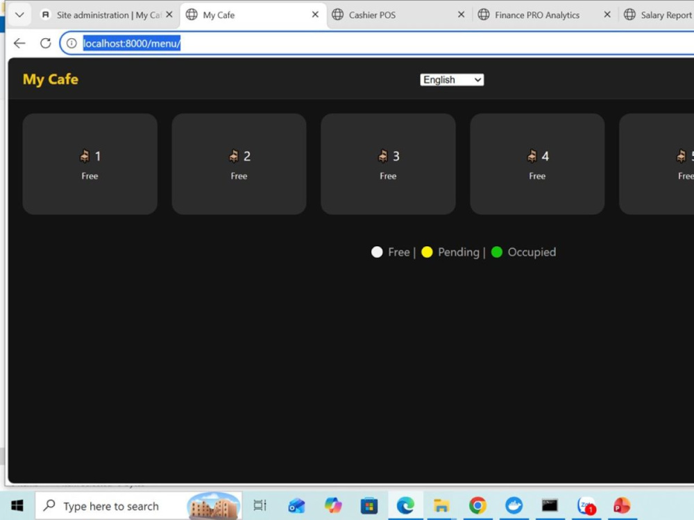Close the My Cafe tab

[x=315, y=15]
